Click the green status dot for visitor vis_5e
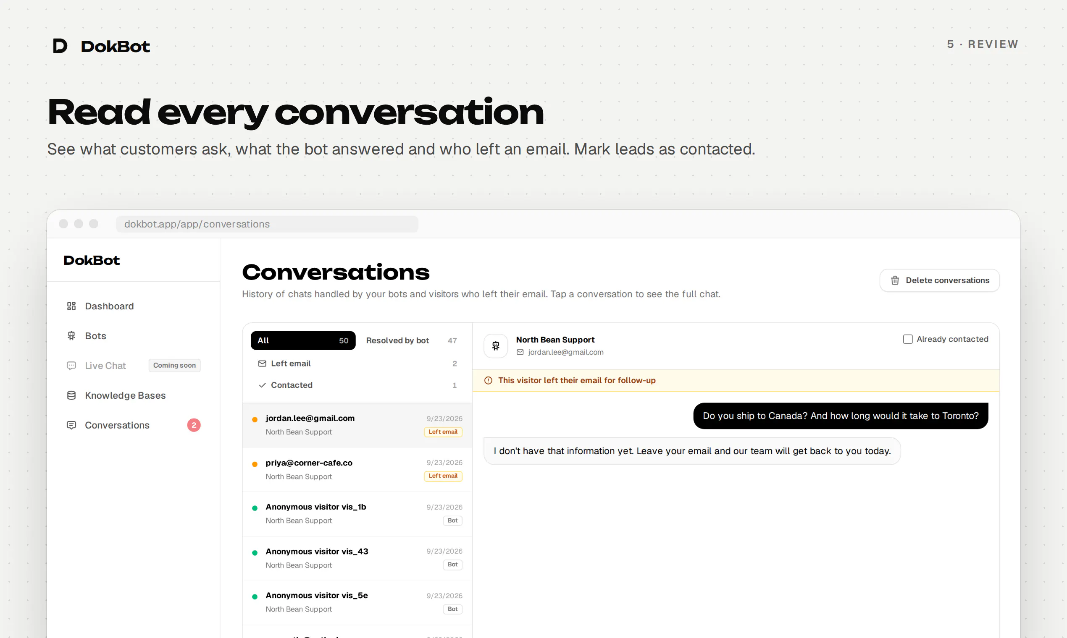Screen dimensions: 1067x638 pos(255,597)
